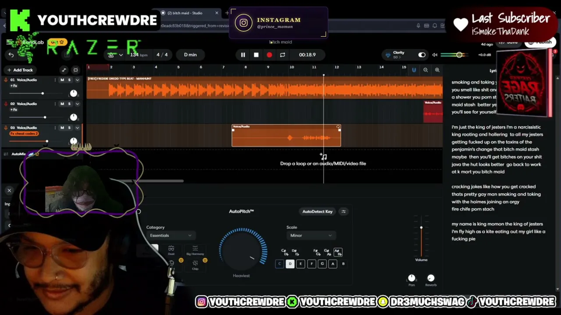561x315 pixels.
Task: Click the Reverb knob
Action: point(431,278)
